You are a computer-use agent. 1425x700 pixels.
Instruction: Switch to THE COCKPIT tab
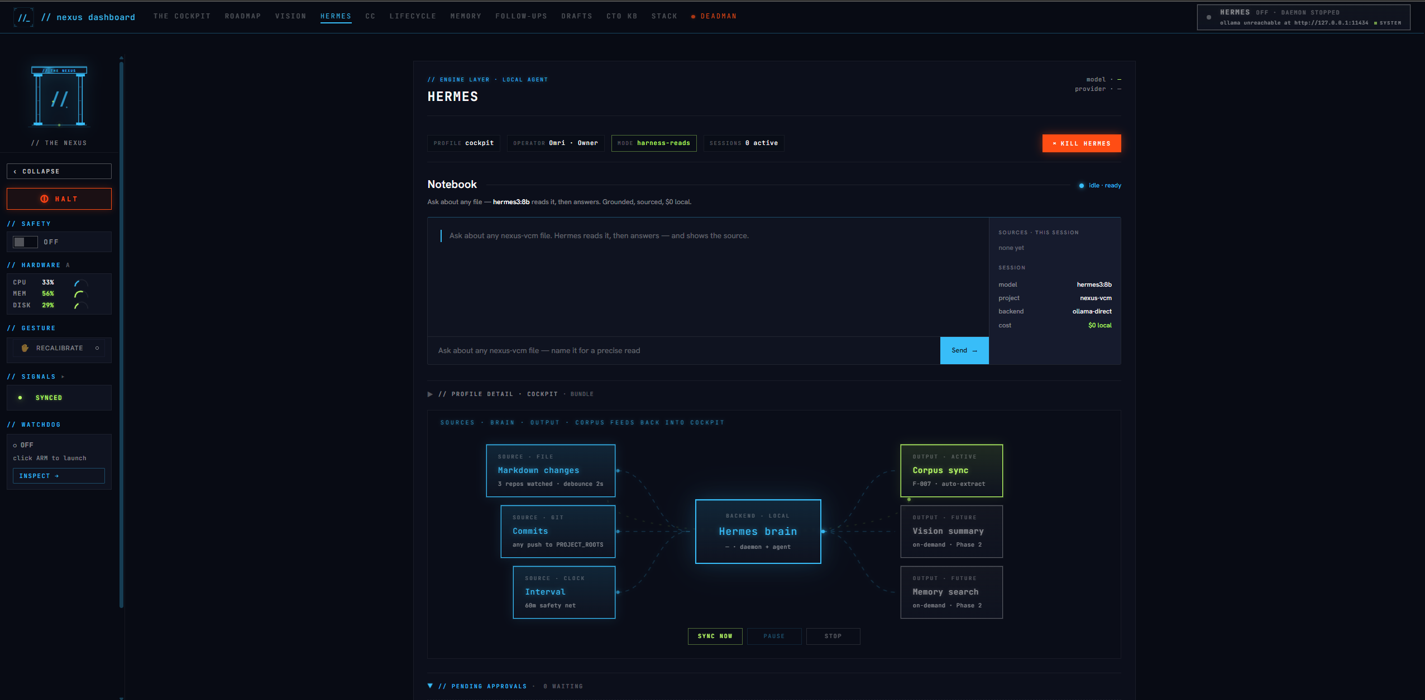pyautogui.click(x=182, y=16)
